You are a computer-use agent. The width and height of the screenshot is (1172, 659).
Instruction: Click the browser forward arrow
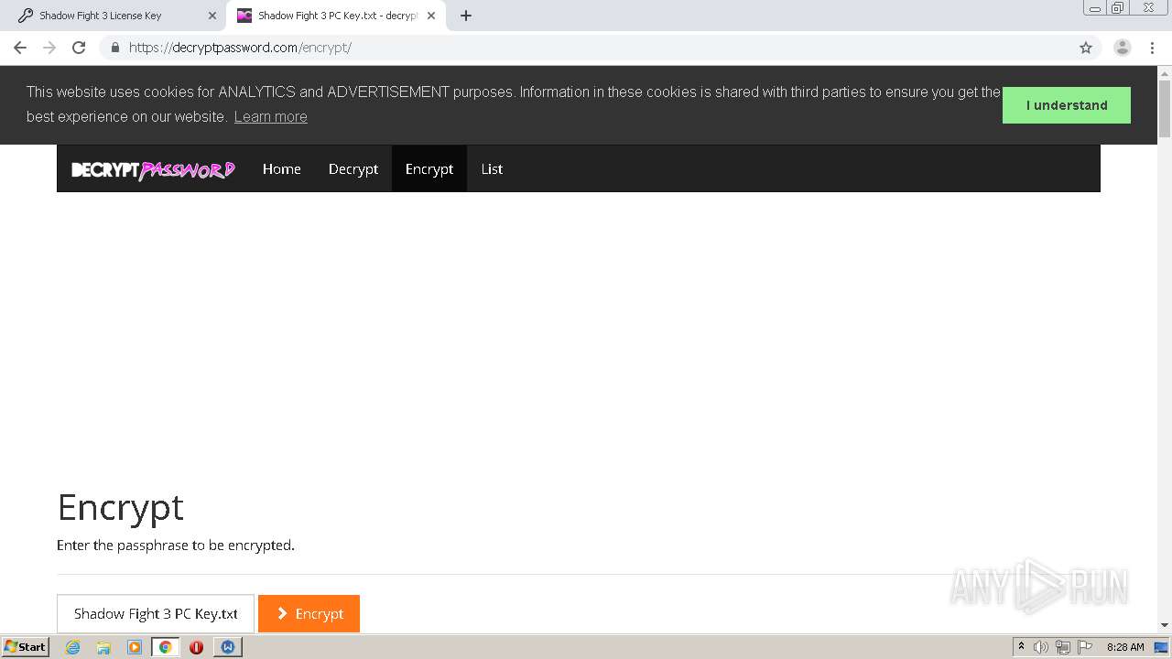[49, 48]
